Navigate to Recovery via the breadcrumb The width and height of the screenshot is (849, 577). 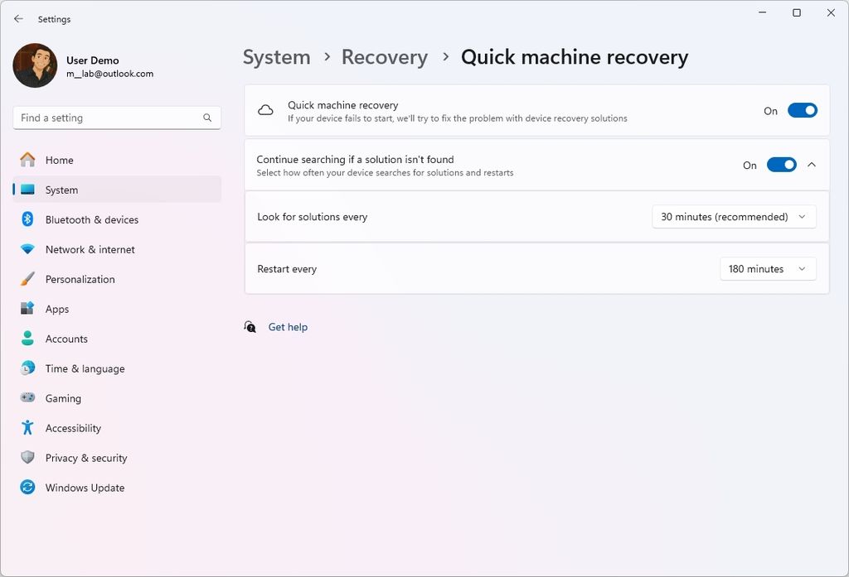(384, 57)
